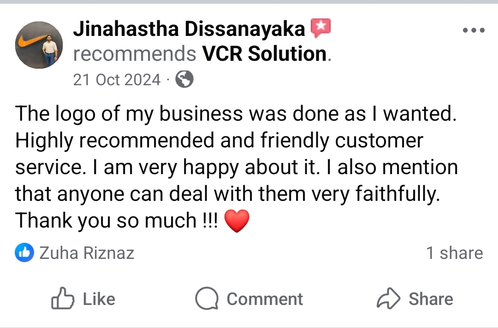Open the 21 Oct 2024 timestamp
Viewport: 498px width, 328px height.
pos(117,80)
